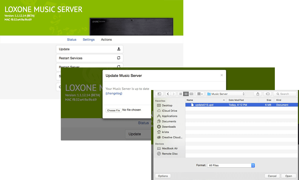Switch to list view in the file dialog
The image size is (299, 180).
(x=186, y=94)
